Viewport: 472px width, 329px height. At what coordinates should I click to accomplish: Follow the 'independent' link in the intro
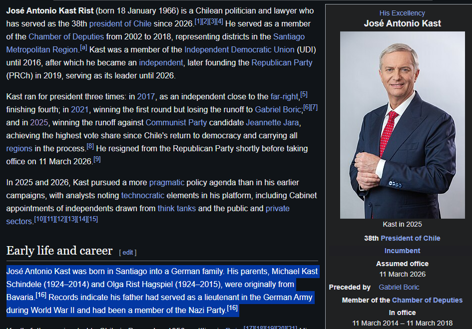click(x=161, y=62)
